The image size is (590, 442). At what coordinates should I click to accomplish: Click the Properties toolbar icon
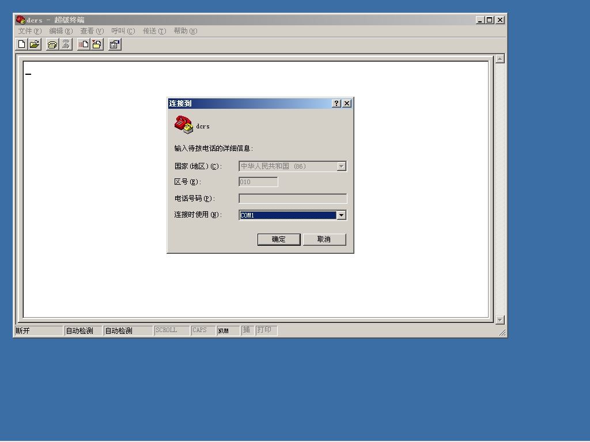[x=115, y=44]
